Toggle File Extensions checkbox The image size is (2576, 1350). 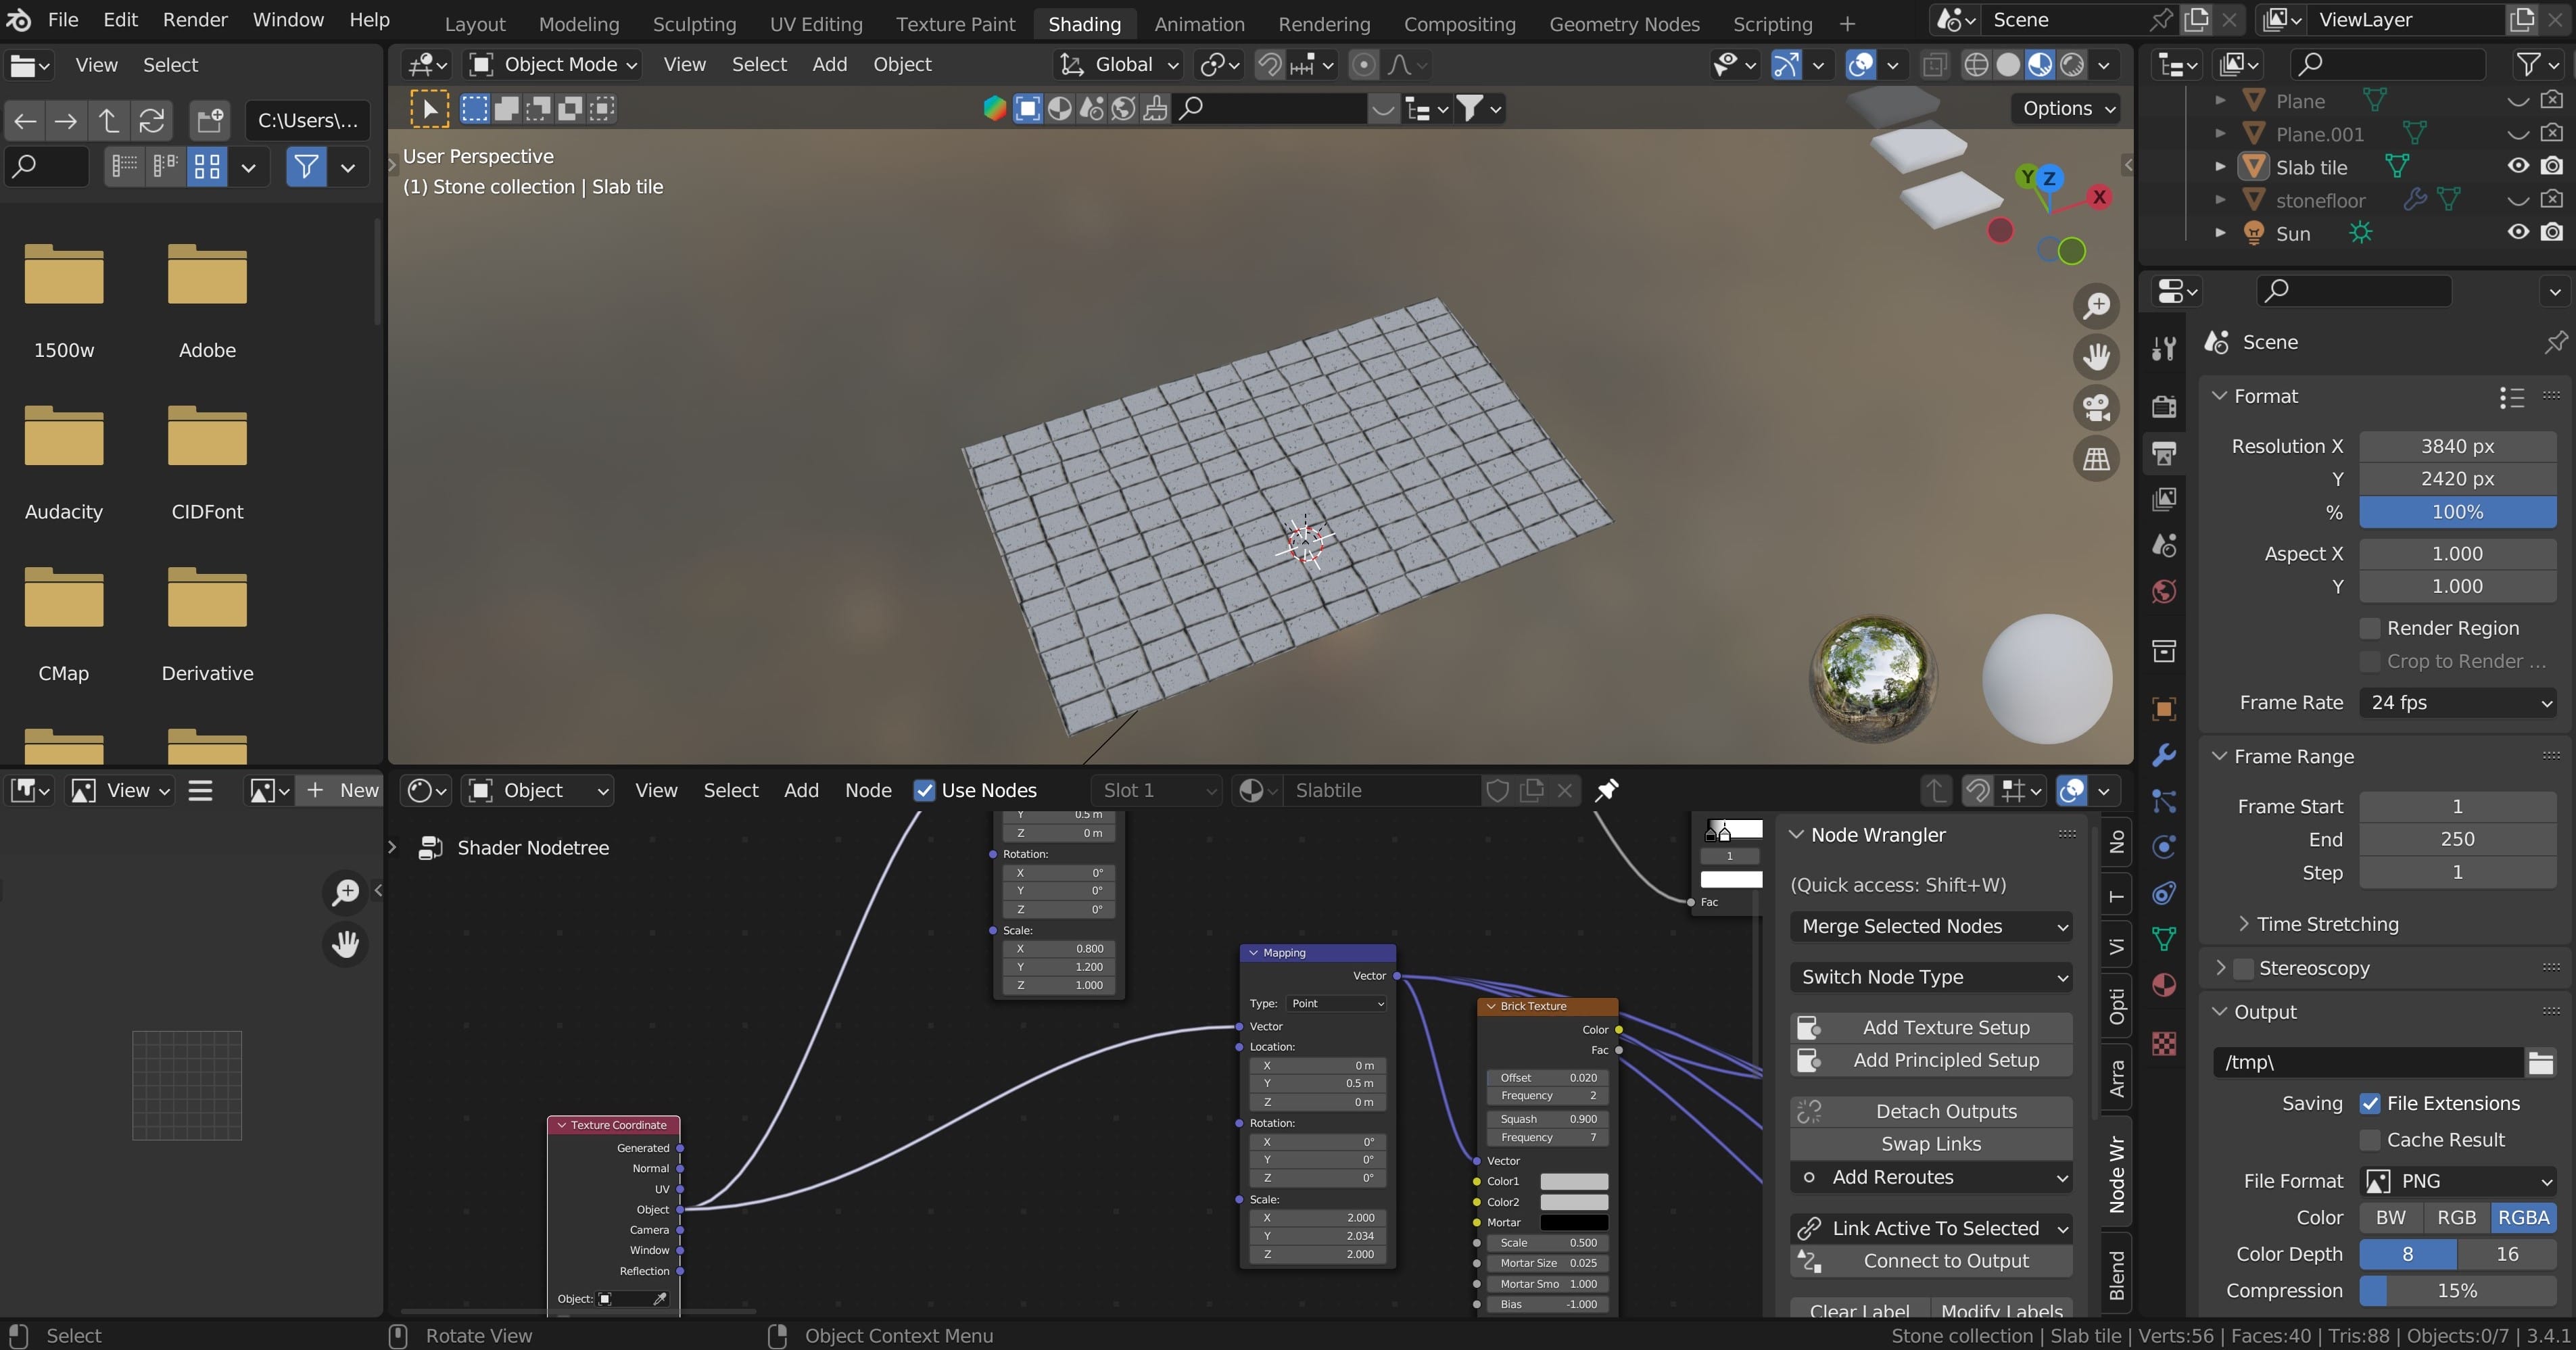click(2369, 1103)
